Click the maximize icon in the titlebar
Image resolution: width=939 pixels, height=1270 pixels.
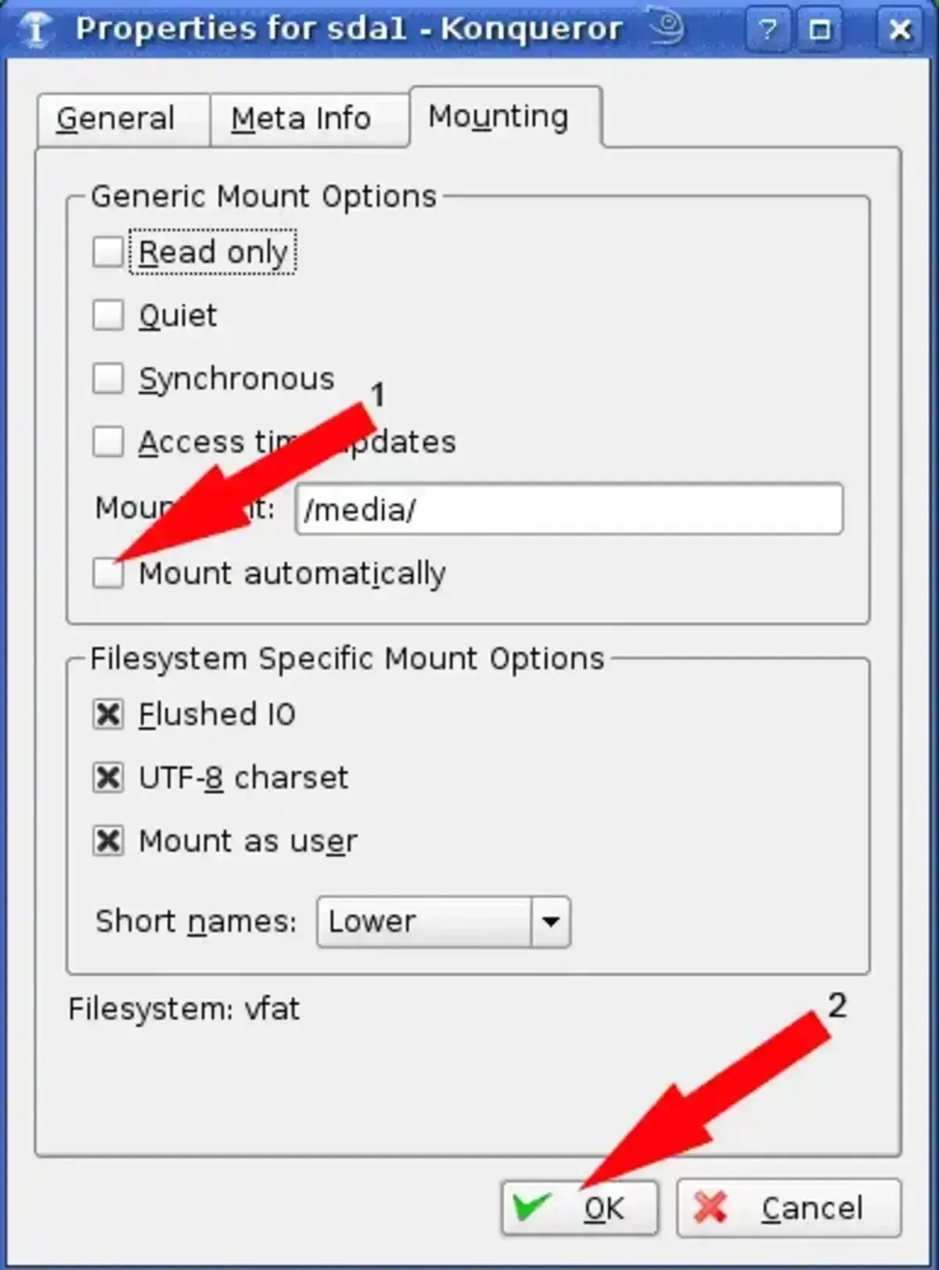coord(821,30)
